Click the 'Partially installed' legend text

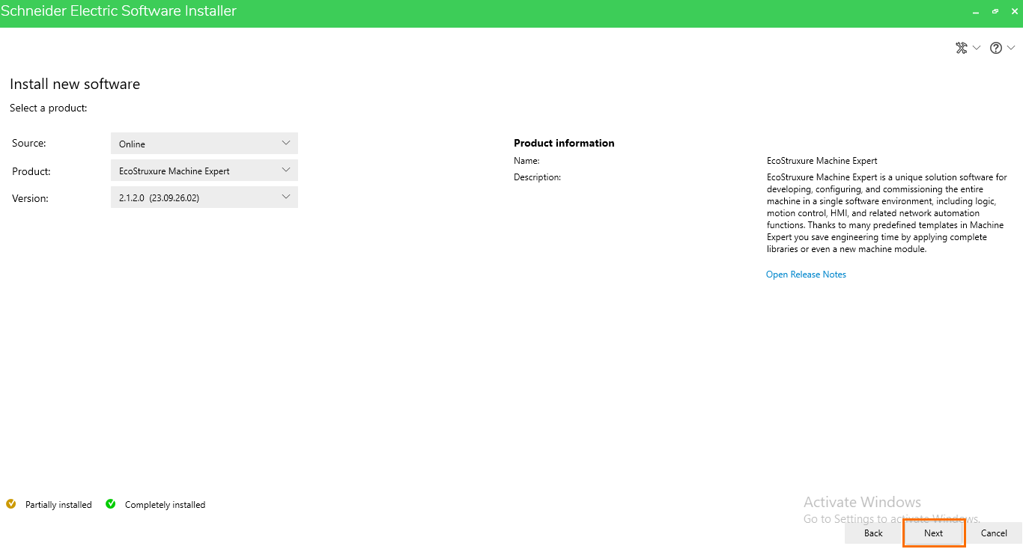[x=58, y=505]
